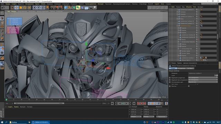Open Render Settings gear clapperboard icon
Image resolution: width=221 pixels, height=124 pixels.
(x=61, y=8)
